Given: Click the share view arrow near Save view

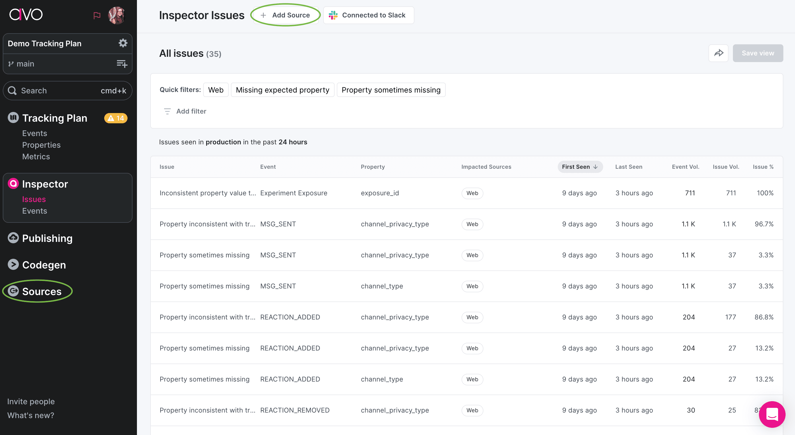Looking at the screenshot, I should coord(718,53).
